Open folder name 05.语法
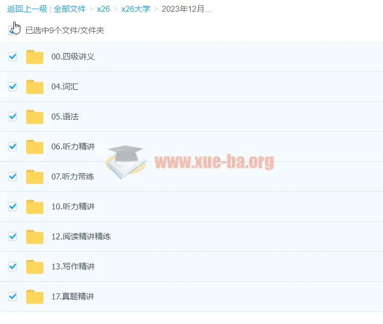383x324 pixels. (65, 117)
